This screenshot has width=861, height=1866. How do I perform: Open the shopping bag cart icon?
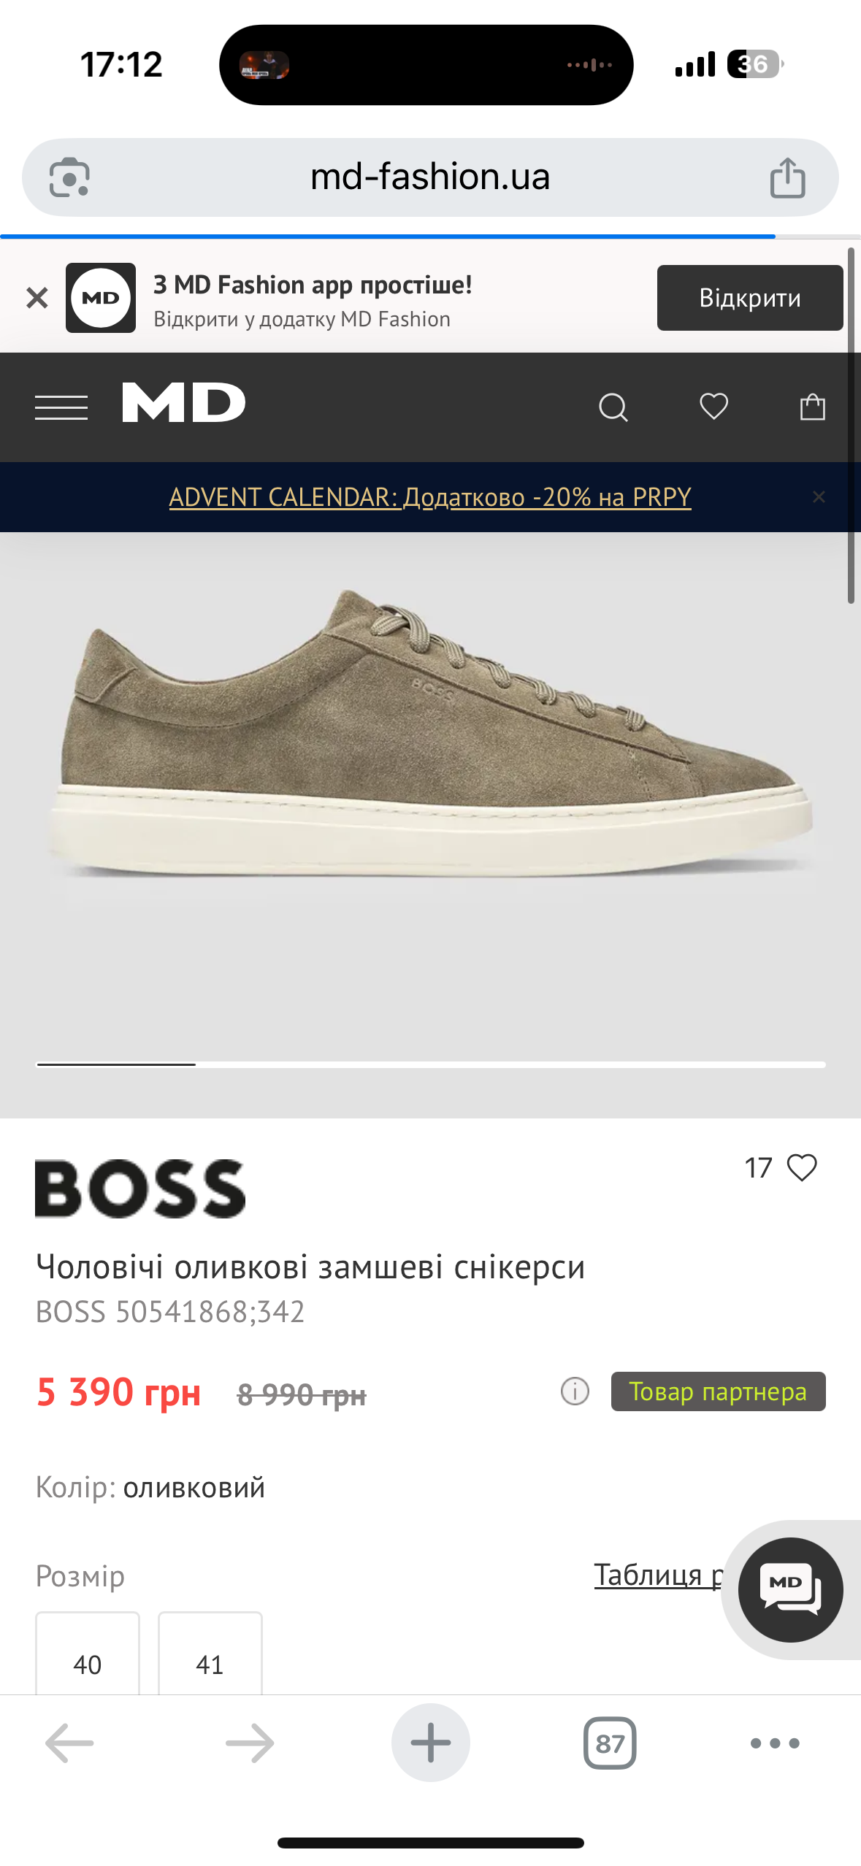812,406
